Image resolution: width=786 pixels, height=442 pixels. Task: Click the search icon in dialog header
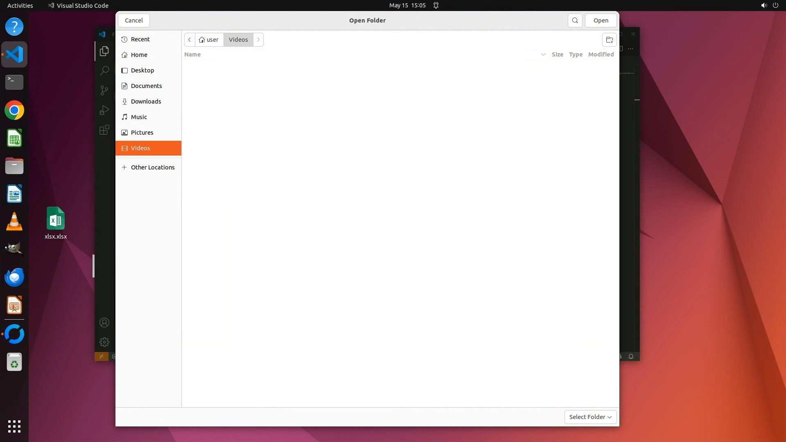pyautogui.click(x=575, y=20)
